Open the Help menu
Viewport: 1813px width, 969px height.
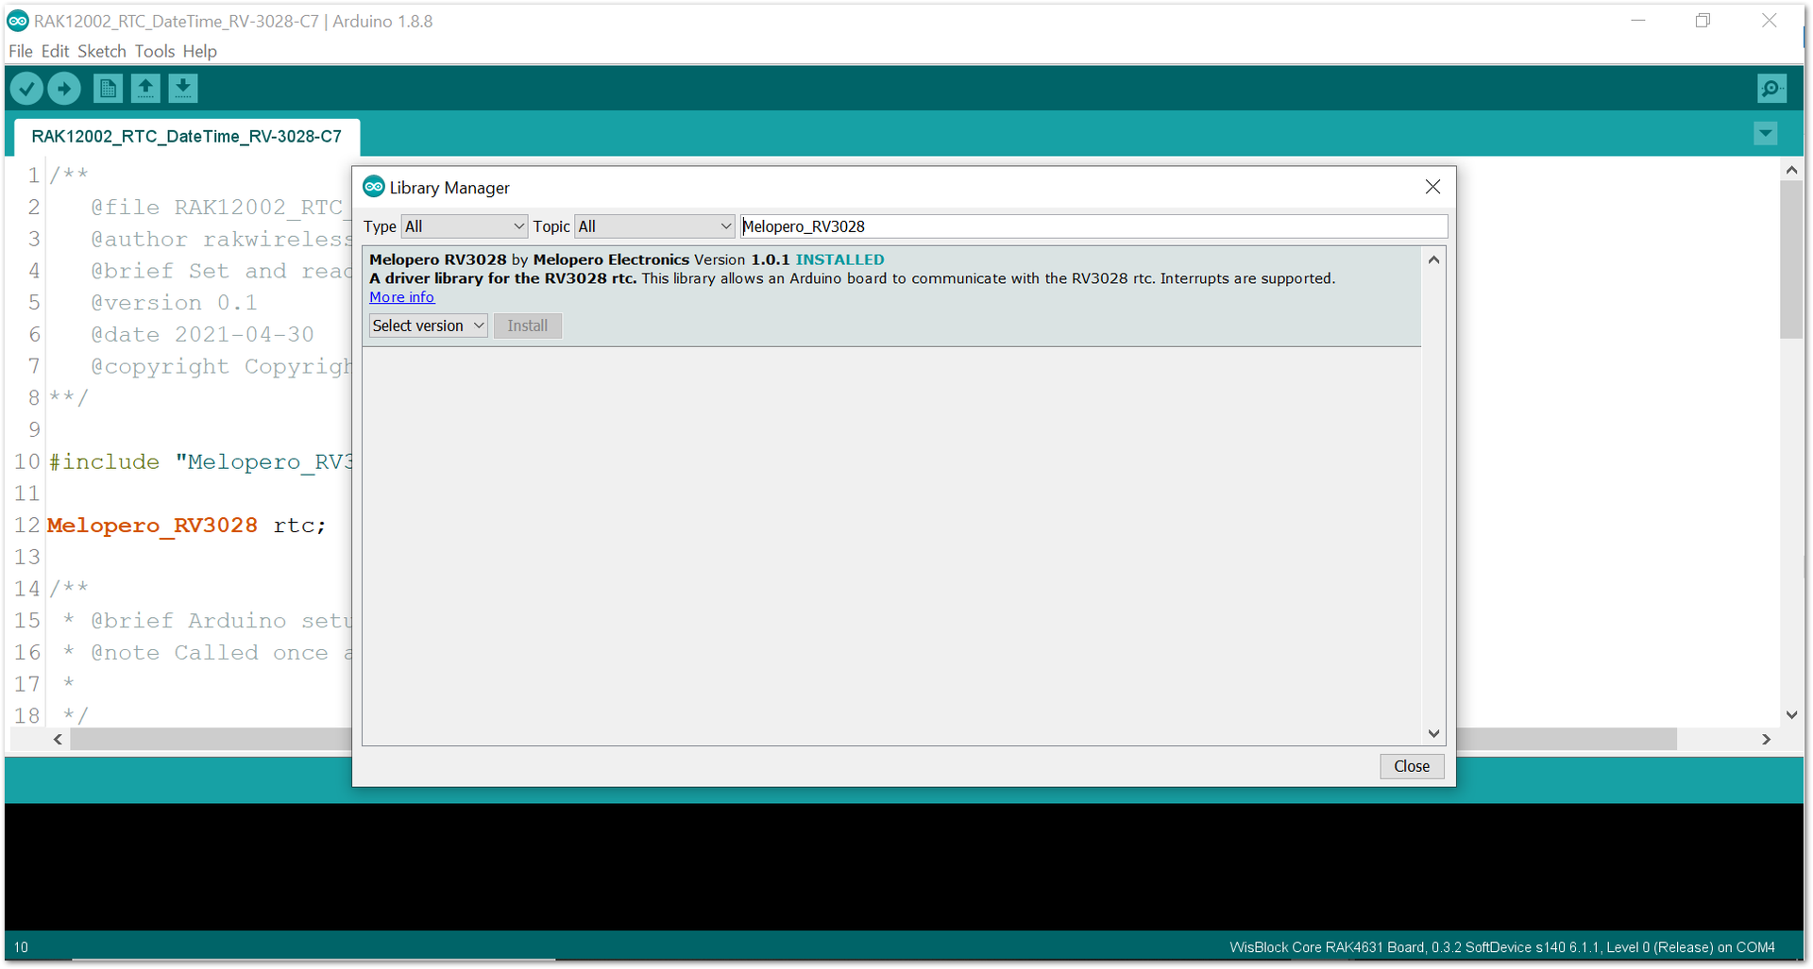pos(199,51)
